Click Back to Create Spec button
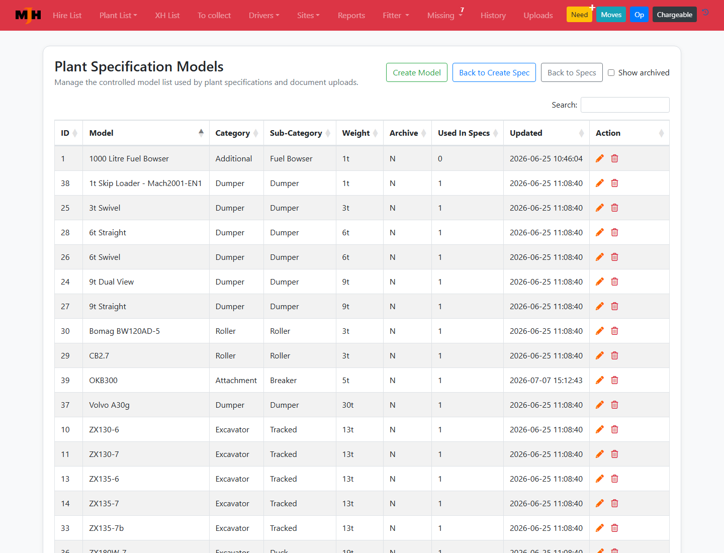 pyautogui.click(x=494, y=72)
